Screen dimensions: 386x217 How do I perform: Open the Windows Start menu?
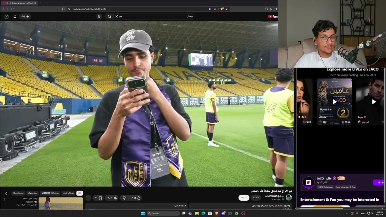click(143, 213)
